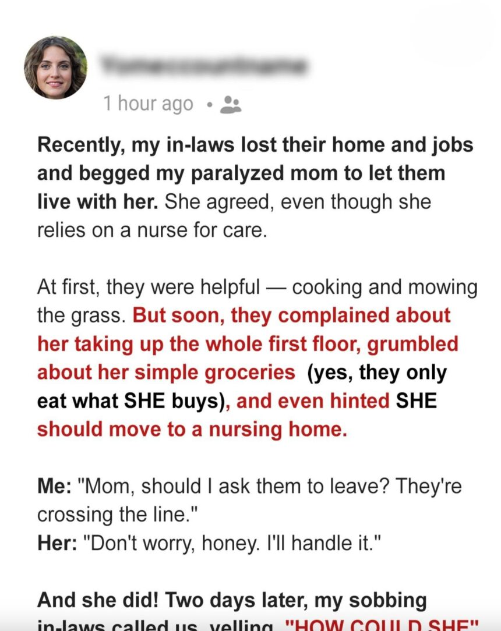Click the bold 'Her:' speaker label
The width and height of the screenshot is (501, 631).
click(x=57, y=543)
